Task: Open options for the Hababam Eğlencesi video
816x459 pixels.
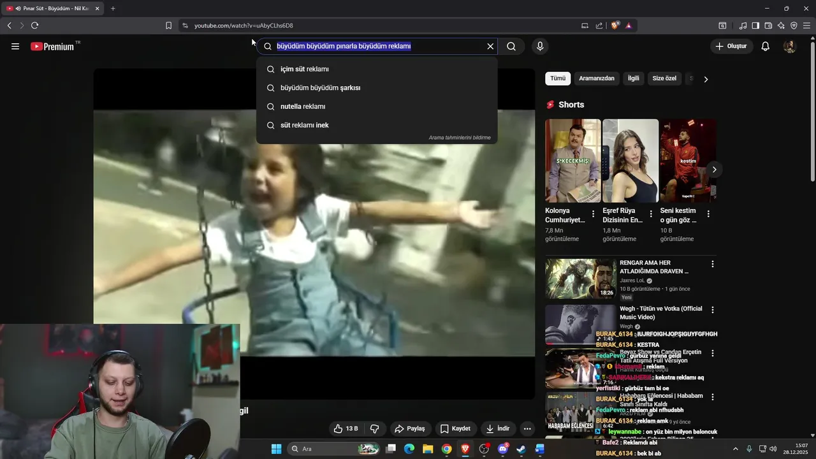Action: [713, 397]
